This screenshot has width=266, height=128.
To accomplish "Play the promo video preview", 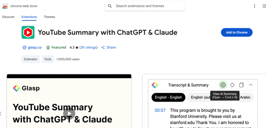I will [x=69, y=113].
